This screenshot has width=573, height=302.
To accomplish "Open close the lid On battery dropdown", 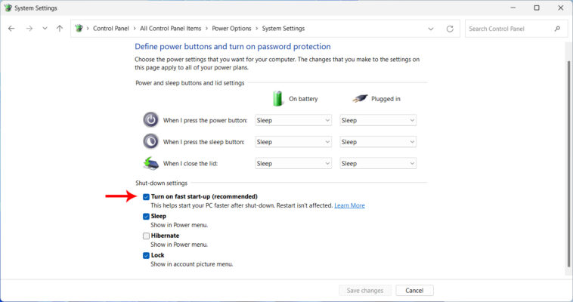I will click(x=293, y=163).
